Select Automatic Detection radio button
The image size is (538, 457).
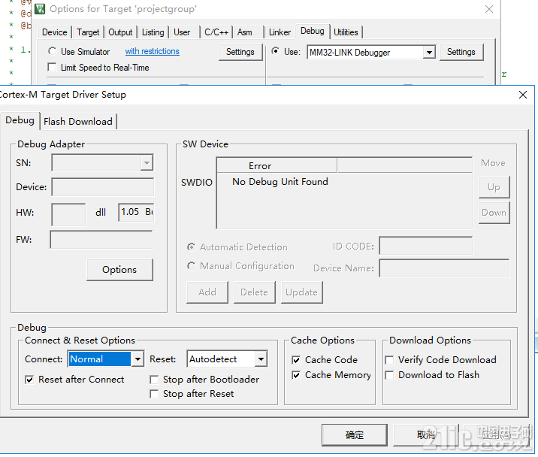[x=191, y=247]
